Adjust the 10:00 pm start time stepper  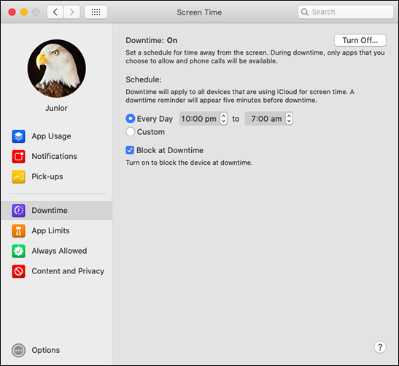(x=223, y=119)
